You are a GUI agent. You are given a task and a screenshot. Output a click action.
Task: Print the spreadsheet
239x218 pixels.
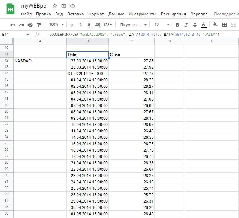[30, 25]
